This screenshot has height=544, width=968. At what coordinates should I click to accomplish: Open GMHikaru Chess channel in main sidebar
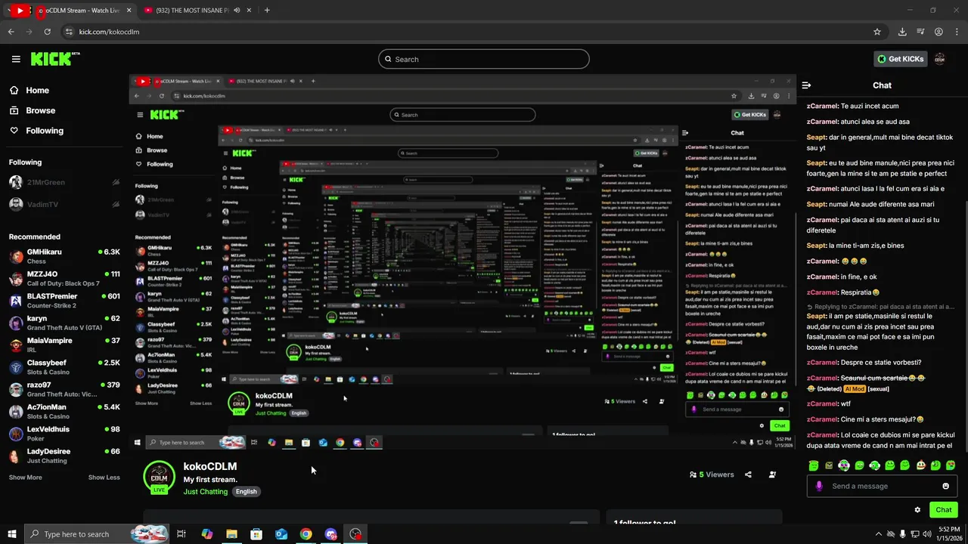(x=64, y=256)
